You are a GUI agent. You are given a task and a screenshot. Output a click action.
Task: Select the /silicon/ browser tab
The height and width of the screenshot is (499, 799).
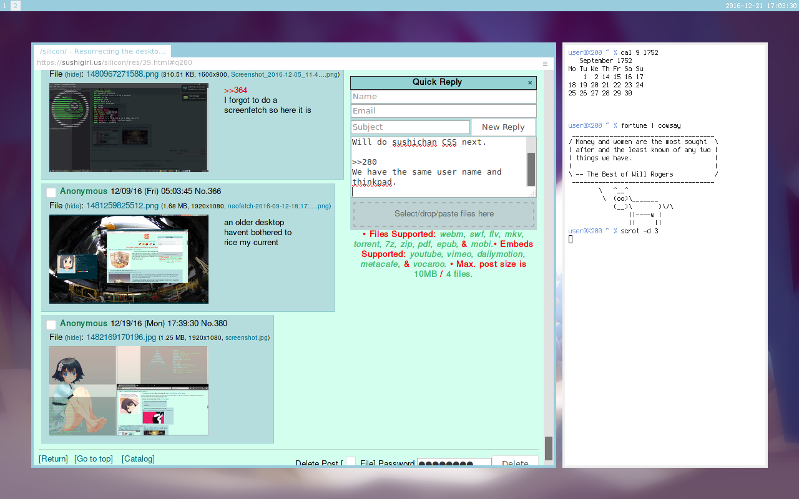103,51
